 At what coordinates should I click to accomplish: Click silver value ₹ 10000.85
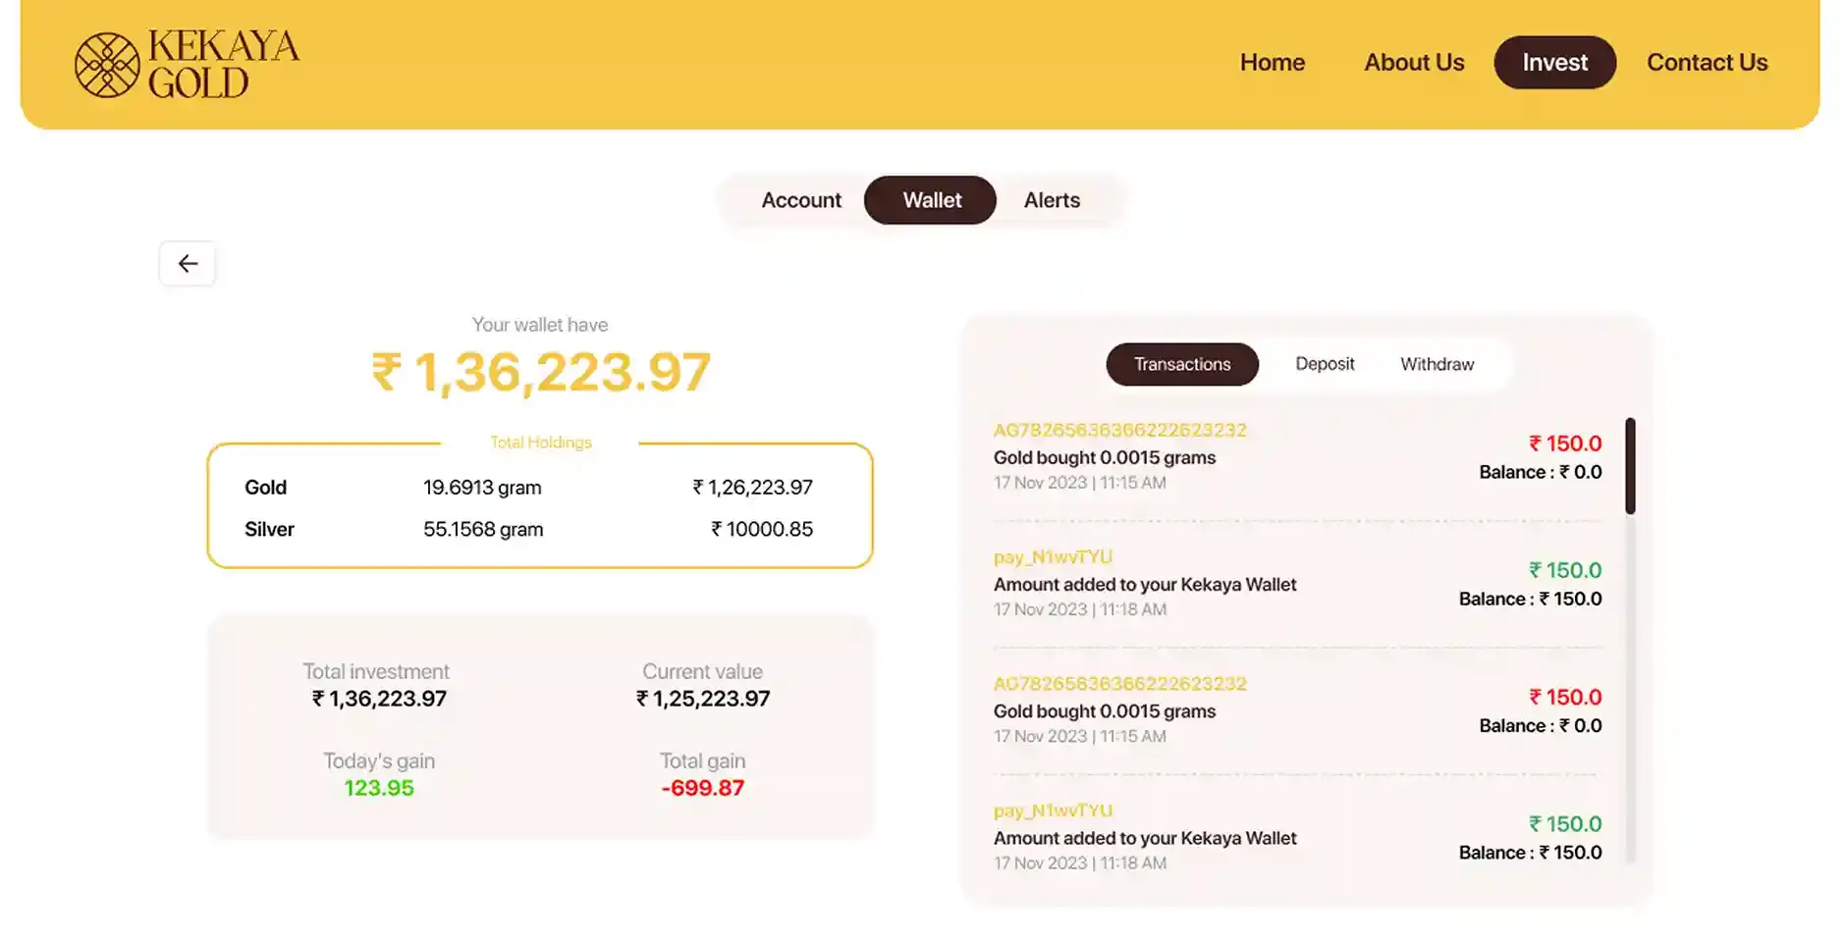tap(762, 530)
